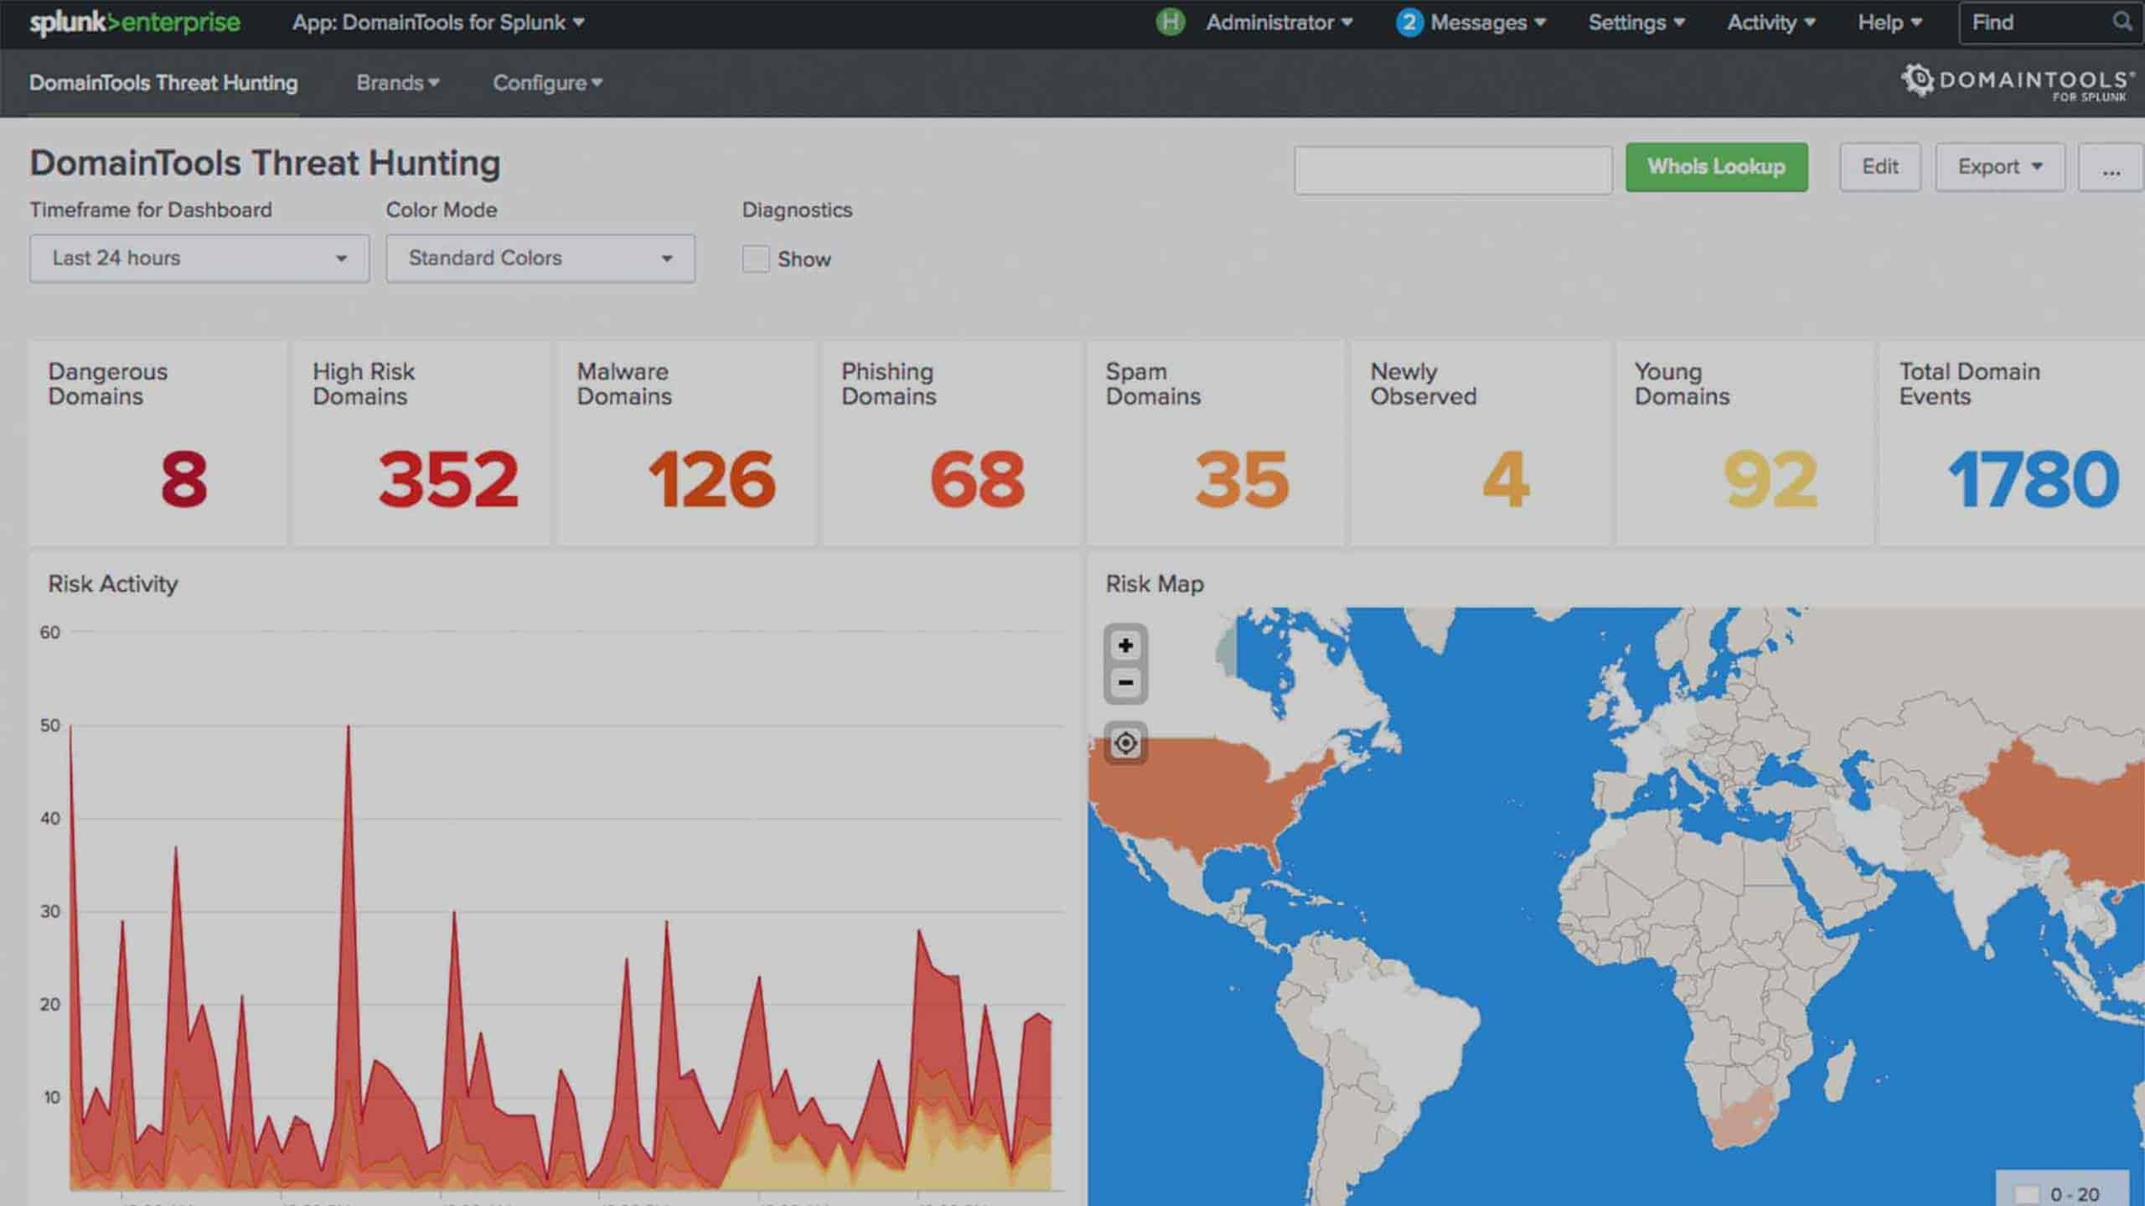Open the Color Mode Standard Colors dropdown
The height and width of the screenshot is (1206, 2145).
pos(540,258)
